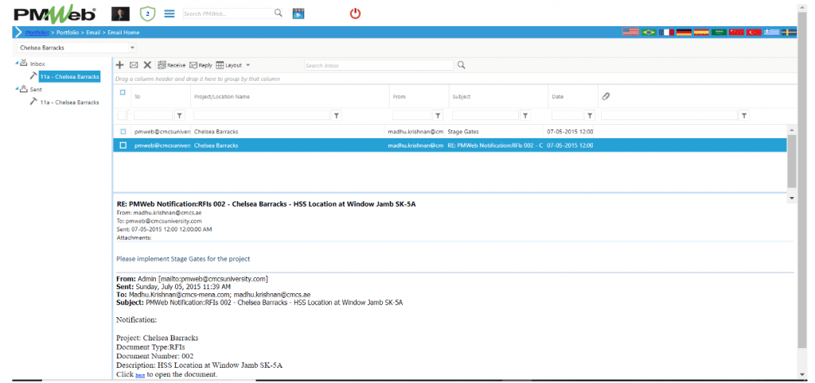Open the video tutorials clapperboard icon
Viewport: 815px width, 383px height.
click(x=298, y=14)
